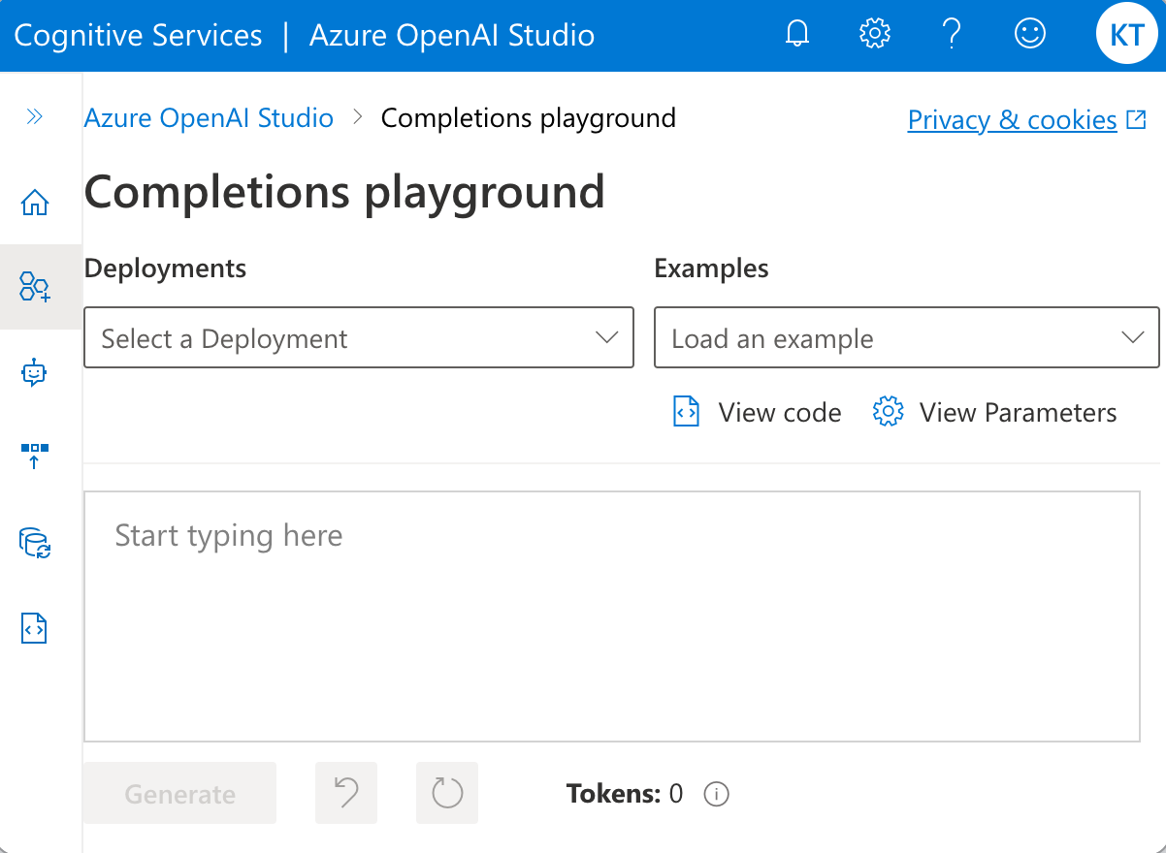Open notifications via the bell icon
Viewport: 1166px width, 853px height.
click(x=796, y=33)
